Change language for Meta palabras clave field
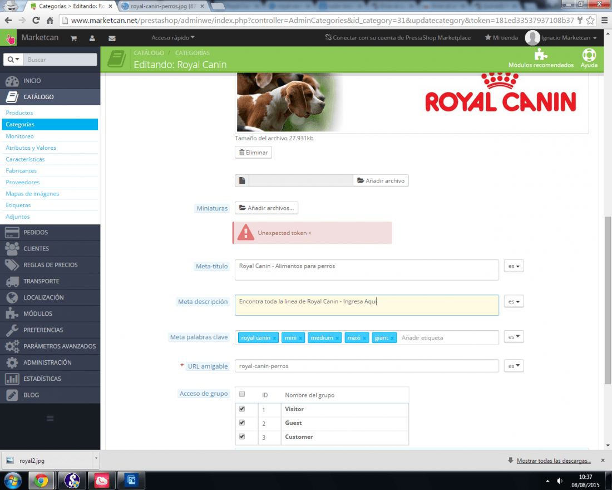The image size is (612, 490). pyautogui.click(x=514, y=337)
